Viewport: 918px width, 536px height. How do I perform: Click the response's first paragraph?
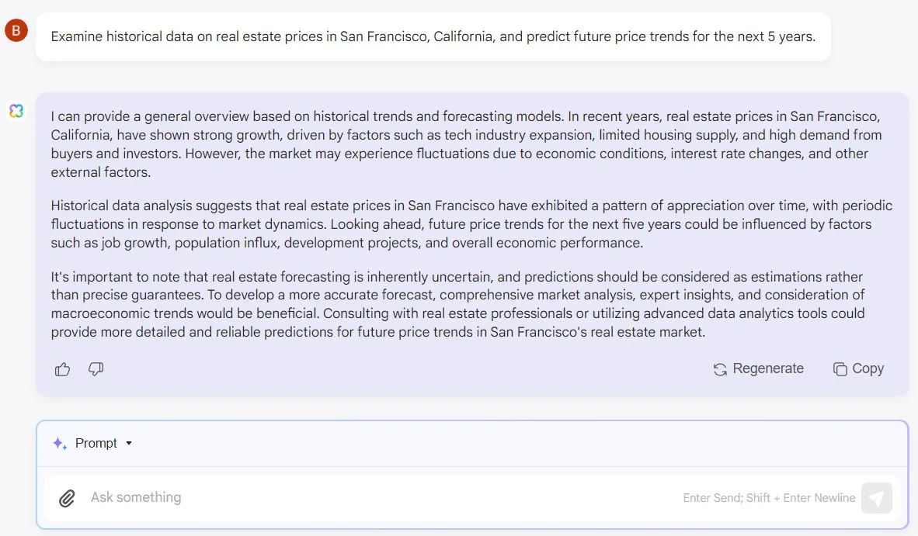(466, 144)
